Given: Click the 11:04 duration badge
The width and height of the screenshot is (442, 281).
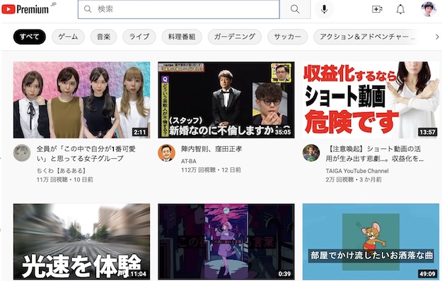Looking at the screenshot, I should coord(138,274).
